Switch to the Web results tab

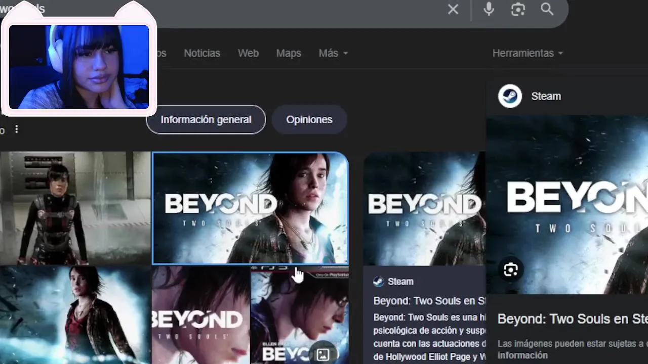248,53
